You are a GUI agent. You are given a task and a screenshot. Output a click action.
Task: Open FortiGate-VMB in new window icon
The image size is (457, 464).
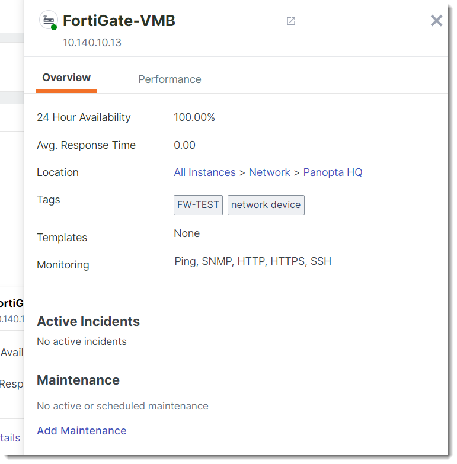[291, 21]
